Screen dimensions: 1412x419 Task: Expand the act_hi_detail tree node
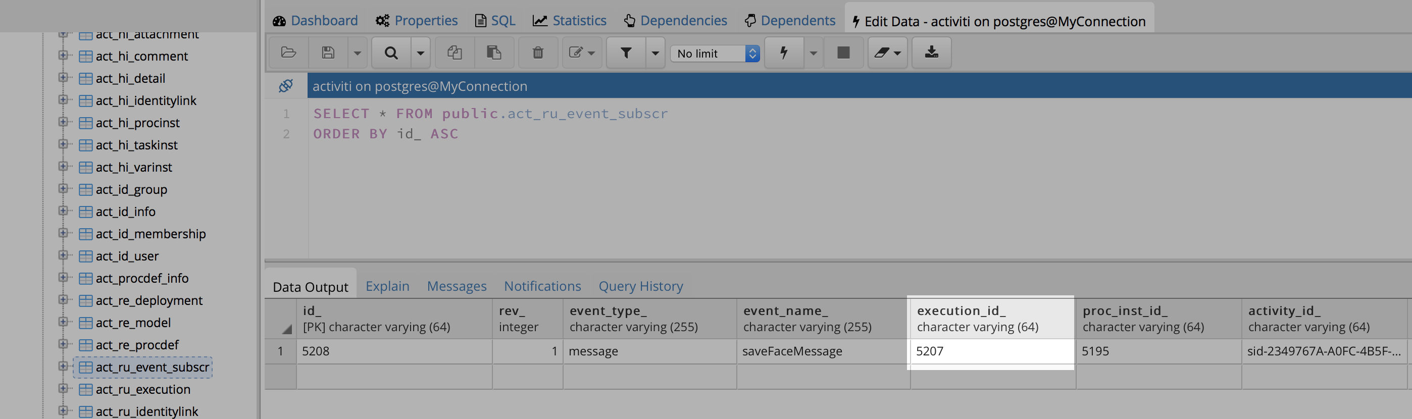63,78
